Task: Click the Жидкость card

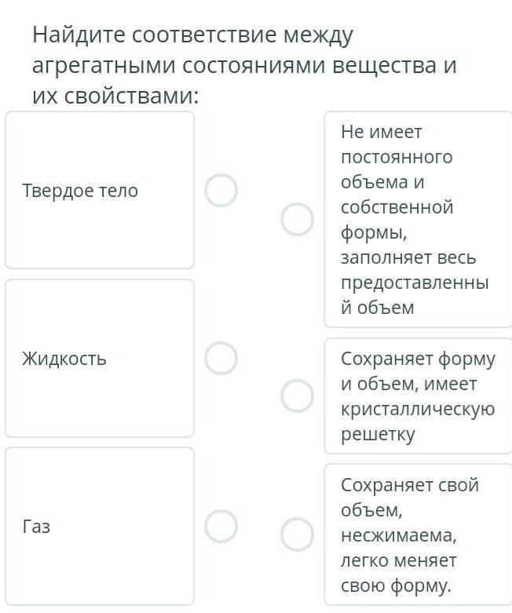Action: point(100,358)
